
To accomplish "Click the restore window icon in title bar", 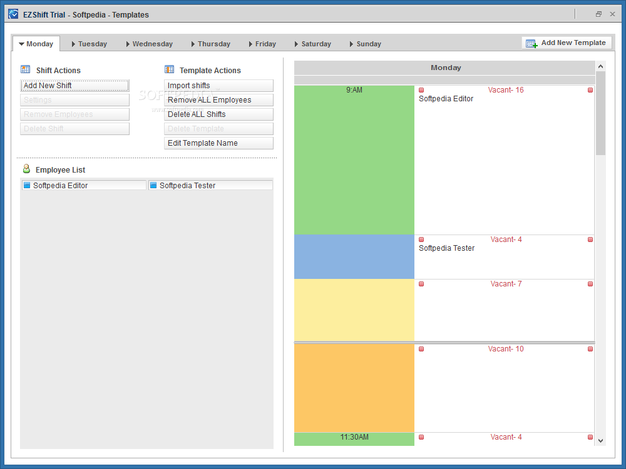I will click(x=598, y=14).
